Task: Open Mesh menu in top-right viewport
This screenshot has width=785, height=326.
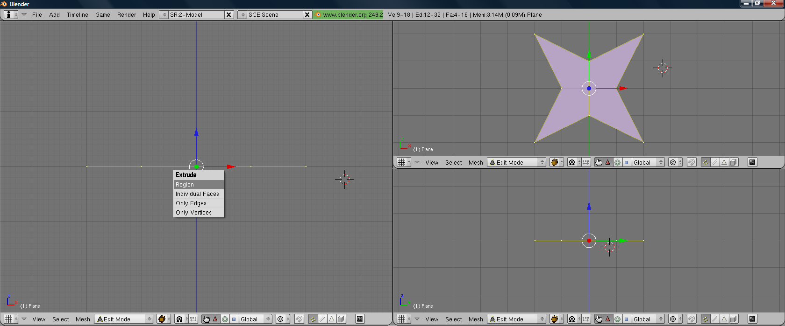Action: pos(476,163)
